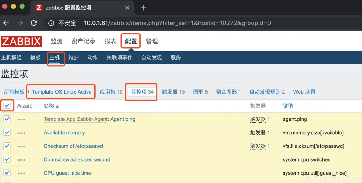Reload the page with refresh icon

(34, 23)
